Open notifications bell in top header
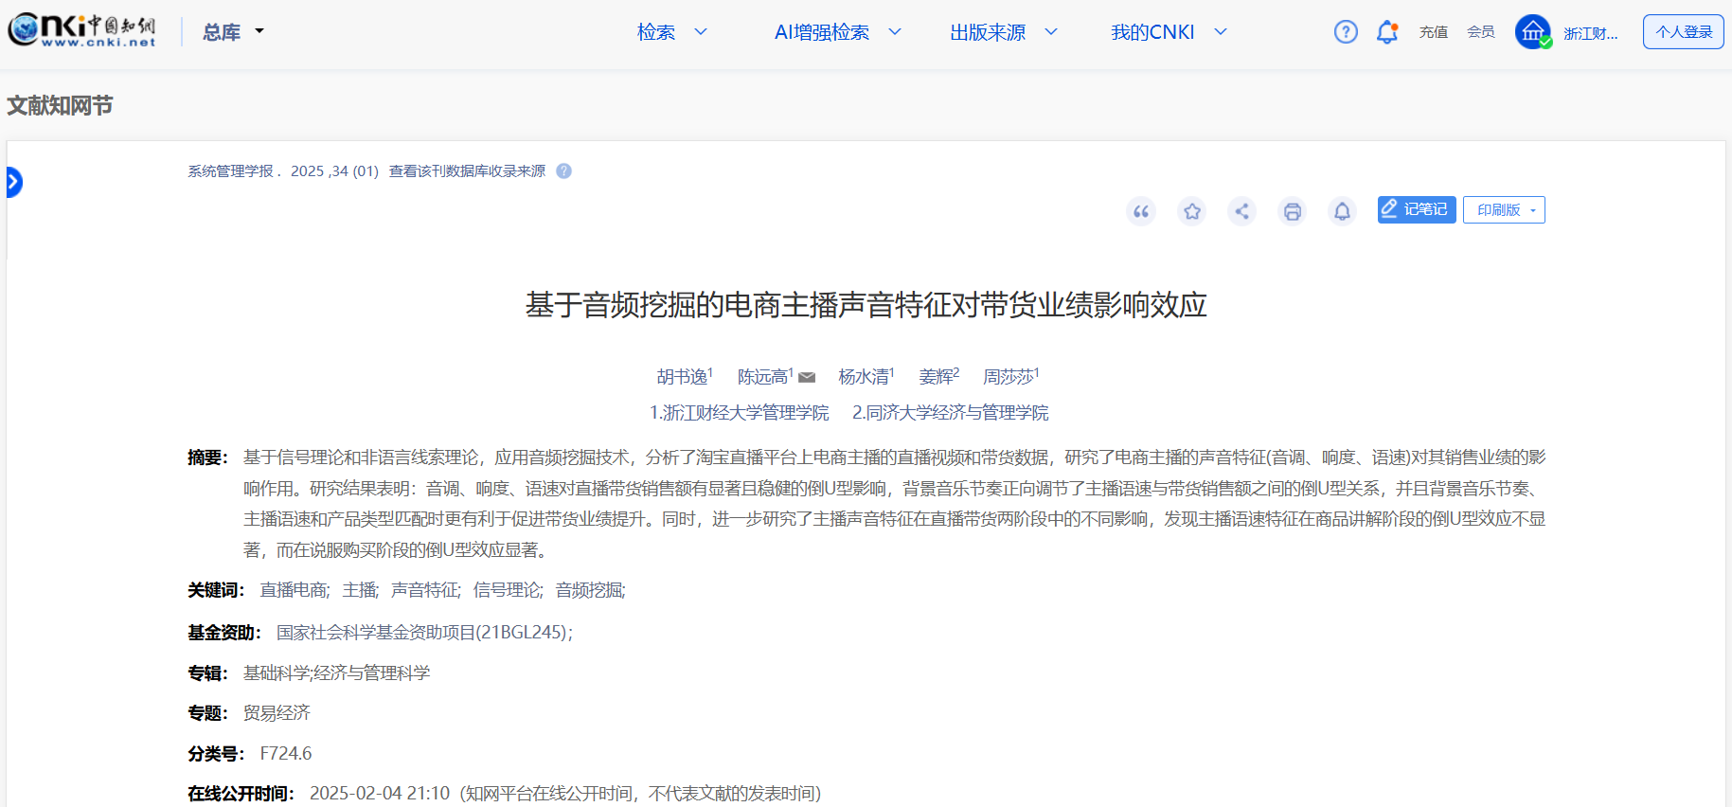1732x807 pixels. tap(1386, 32)
